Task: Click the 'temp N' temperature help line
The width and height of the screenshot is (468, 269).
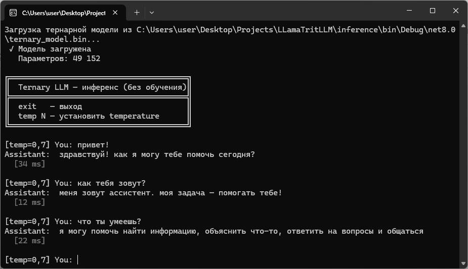Action: tap(89, 116)
